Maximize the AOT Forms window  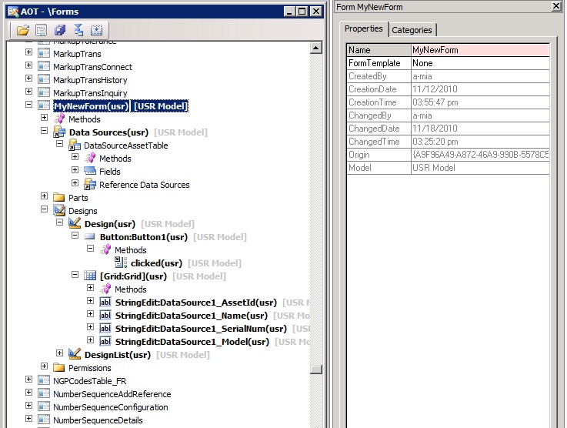[302, 12]
